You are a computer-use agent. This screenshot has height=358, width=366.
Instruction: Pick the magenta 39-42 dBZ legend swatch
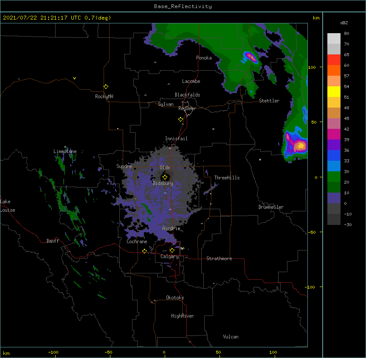[334, 134]
